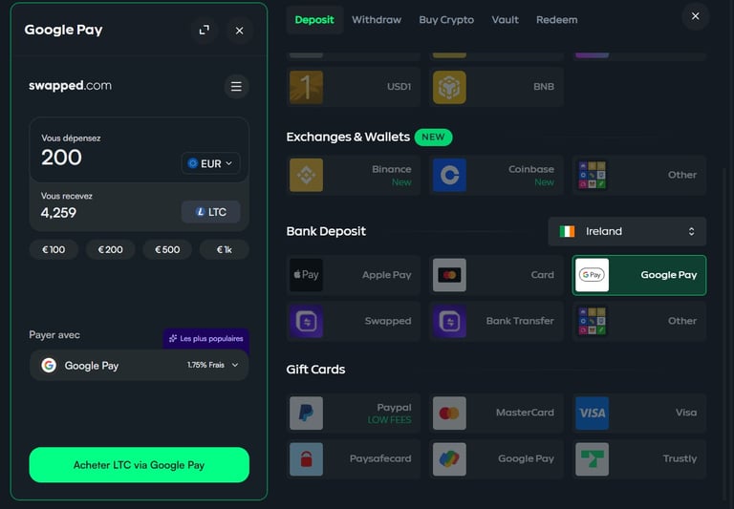Click the 1.75% Frais fee text
734x509 pixels.
(205, 365)
